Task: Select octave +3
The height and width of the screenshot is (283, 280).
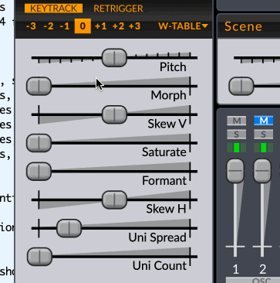Action: pos(134,26)
